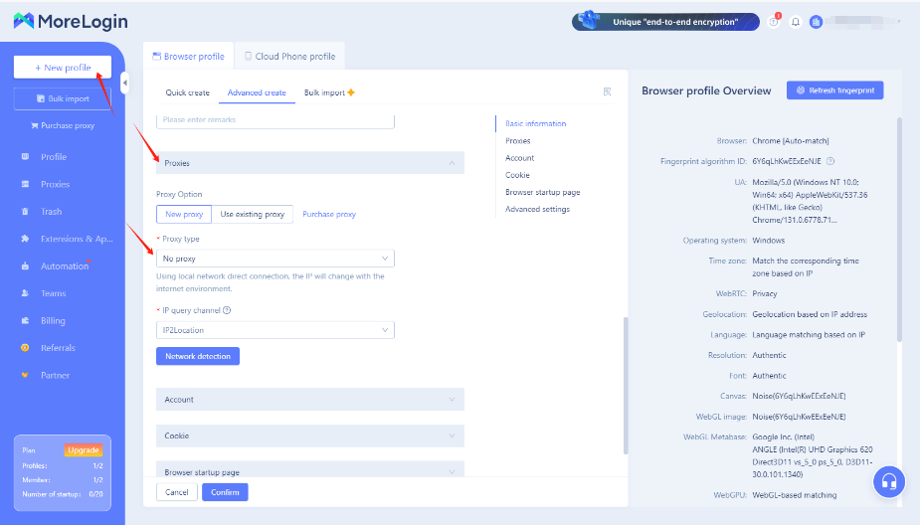Jump to Basic information anchor
Screen dimensions: 920x525
click(x=536, y=123)
